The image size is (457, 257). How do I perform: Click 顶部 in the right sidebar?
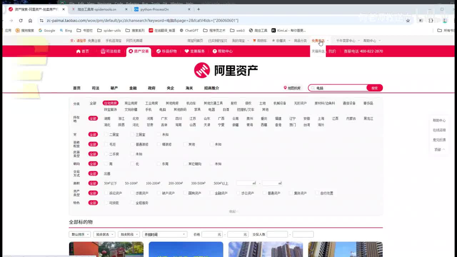click(x=439, y=150)
